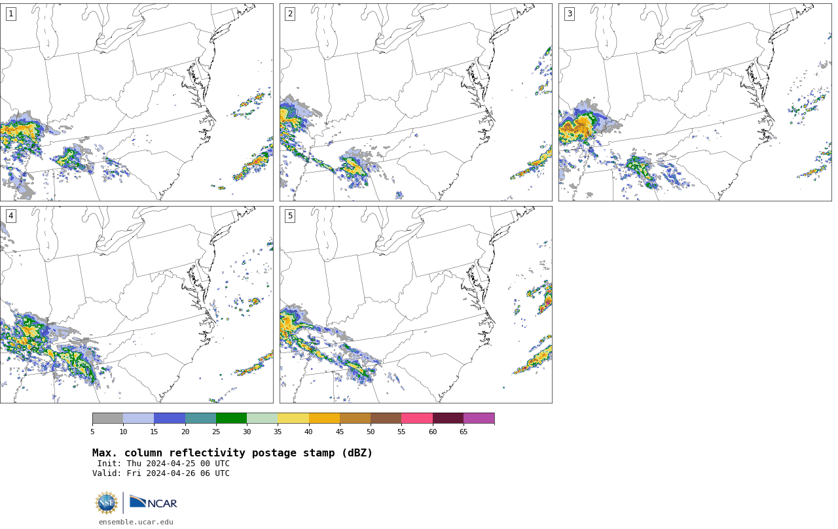This screenshot has width=838, height=529.
Task: Open ensemble member 5 reflectivity map
Action: (416, 305)
